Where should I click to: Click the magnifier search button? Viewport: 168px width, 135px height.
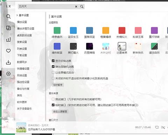82,7
